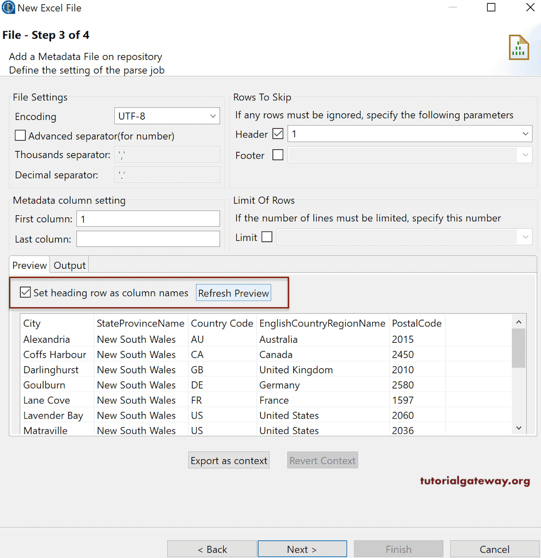Click the New Excel File application icon
The image size is (541, 558).
[8, 8]
